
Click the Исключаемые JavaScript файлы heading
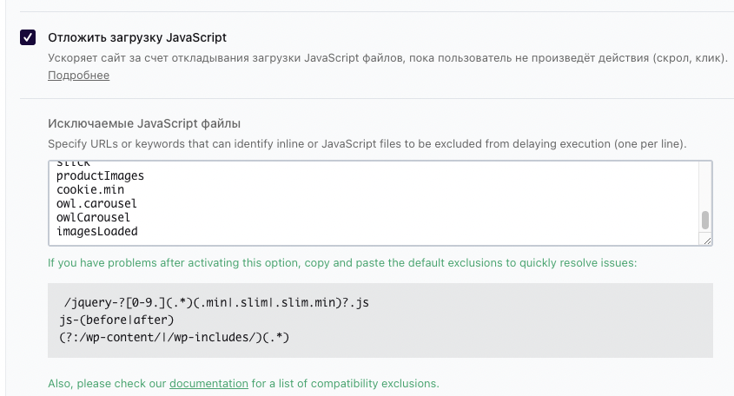coord(143,123)
